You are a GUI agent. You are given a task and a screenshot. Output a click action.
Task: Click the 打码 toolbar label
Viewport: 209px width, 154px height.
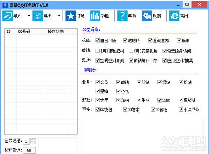[x=80, y=16]
